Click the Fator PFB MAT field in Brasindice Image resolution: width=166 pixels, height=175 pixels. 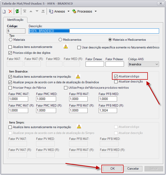point(78,99)
